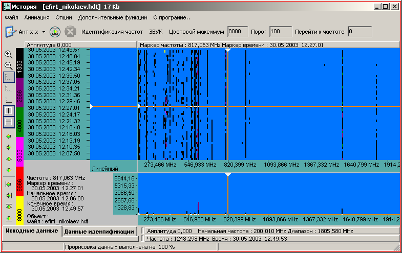Select the horizontal axis scaling tool
402x253 pixels.
click(9, 100)
